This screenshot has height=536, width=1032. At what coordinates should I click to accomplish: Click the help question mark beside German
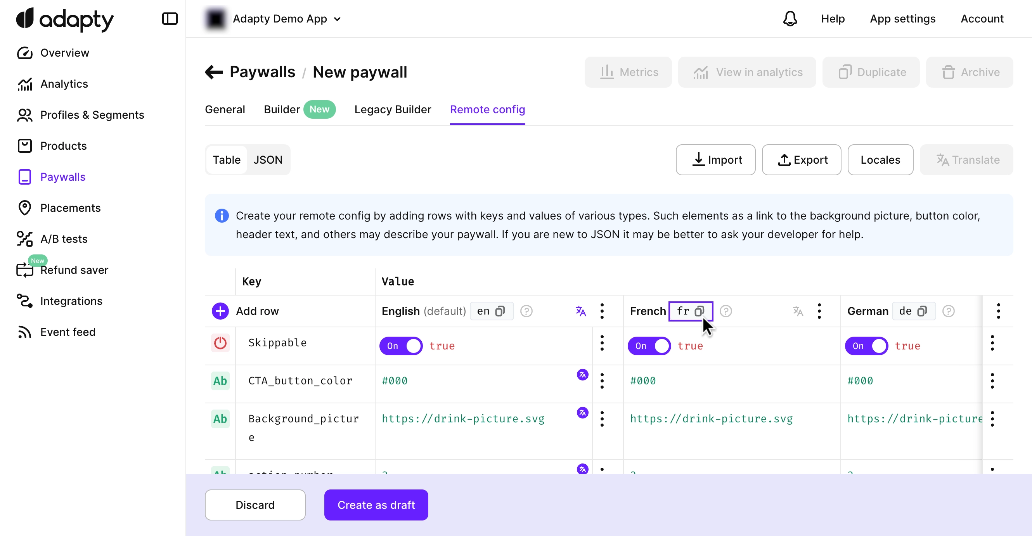pyautogui.click(x=948, y=311)
